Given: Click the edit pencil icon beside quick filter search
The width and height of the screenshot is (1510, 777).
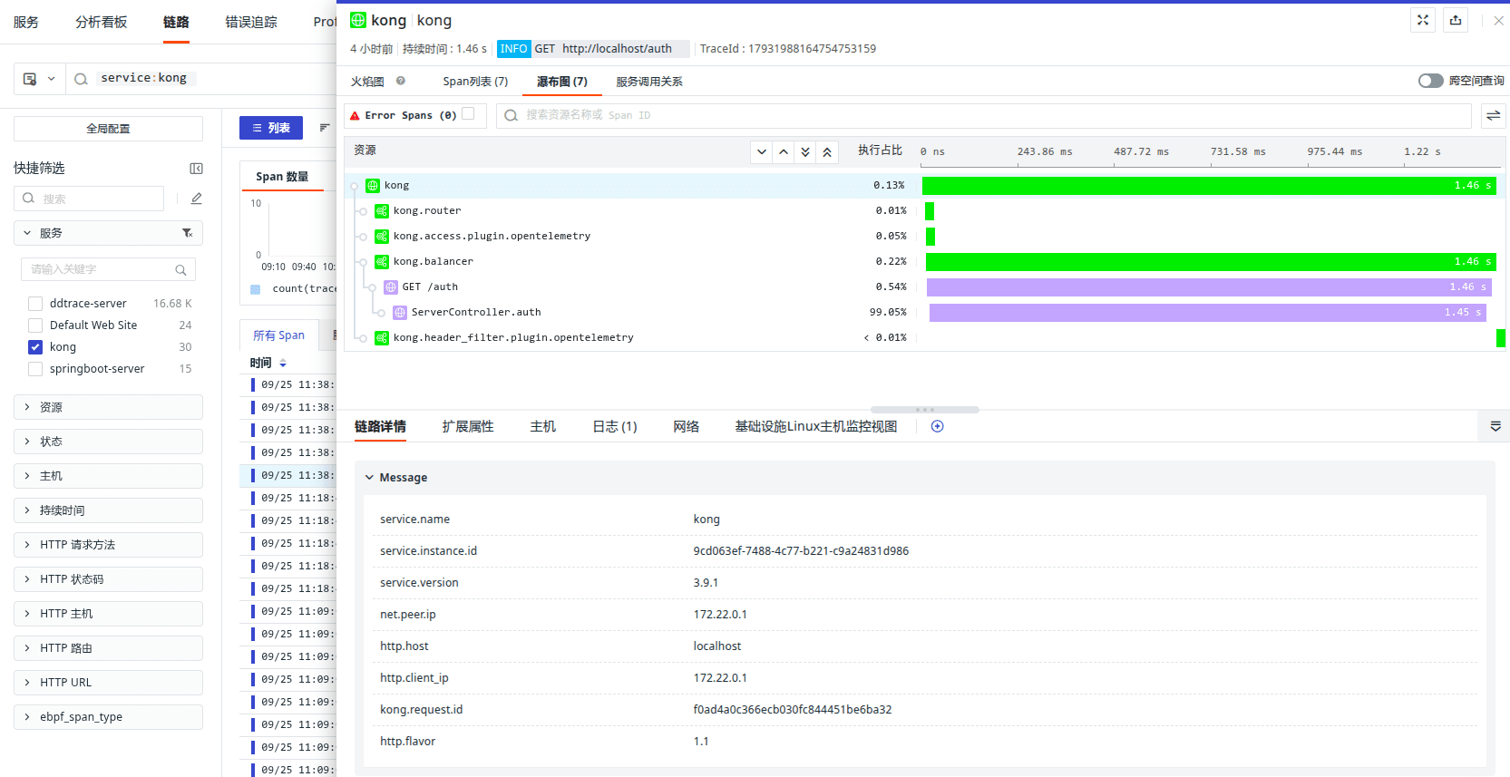Looking at the screenshot, I should click(x=196, y=199).
